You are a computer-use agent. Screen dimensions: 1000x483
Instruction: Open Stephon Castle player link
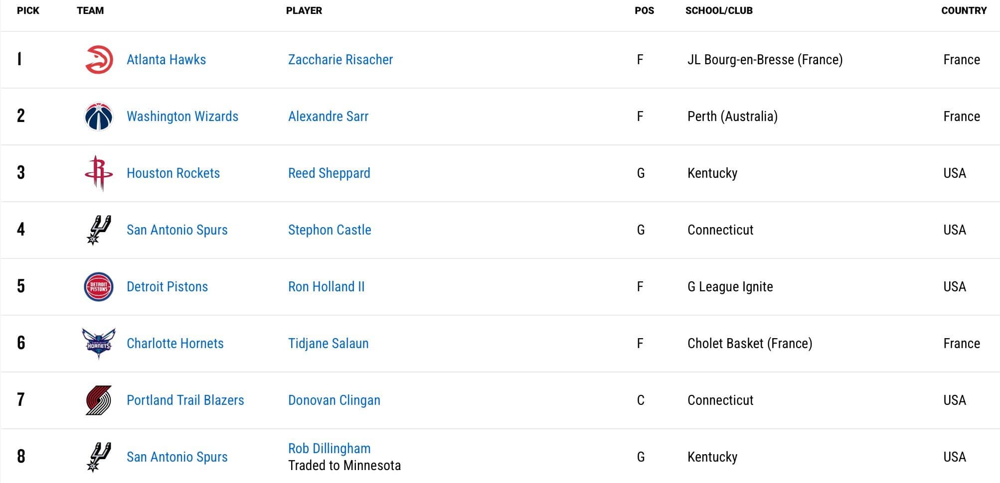[330, 230]
